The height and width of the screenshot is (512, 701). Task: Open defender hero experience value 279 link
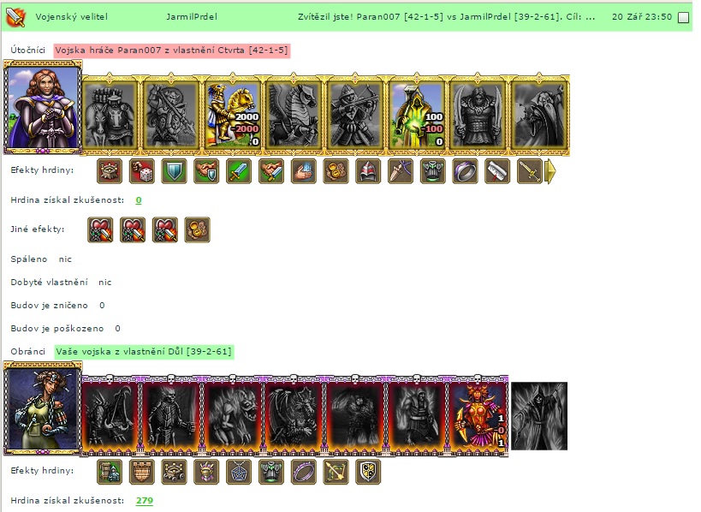click(145, 500)
